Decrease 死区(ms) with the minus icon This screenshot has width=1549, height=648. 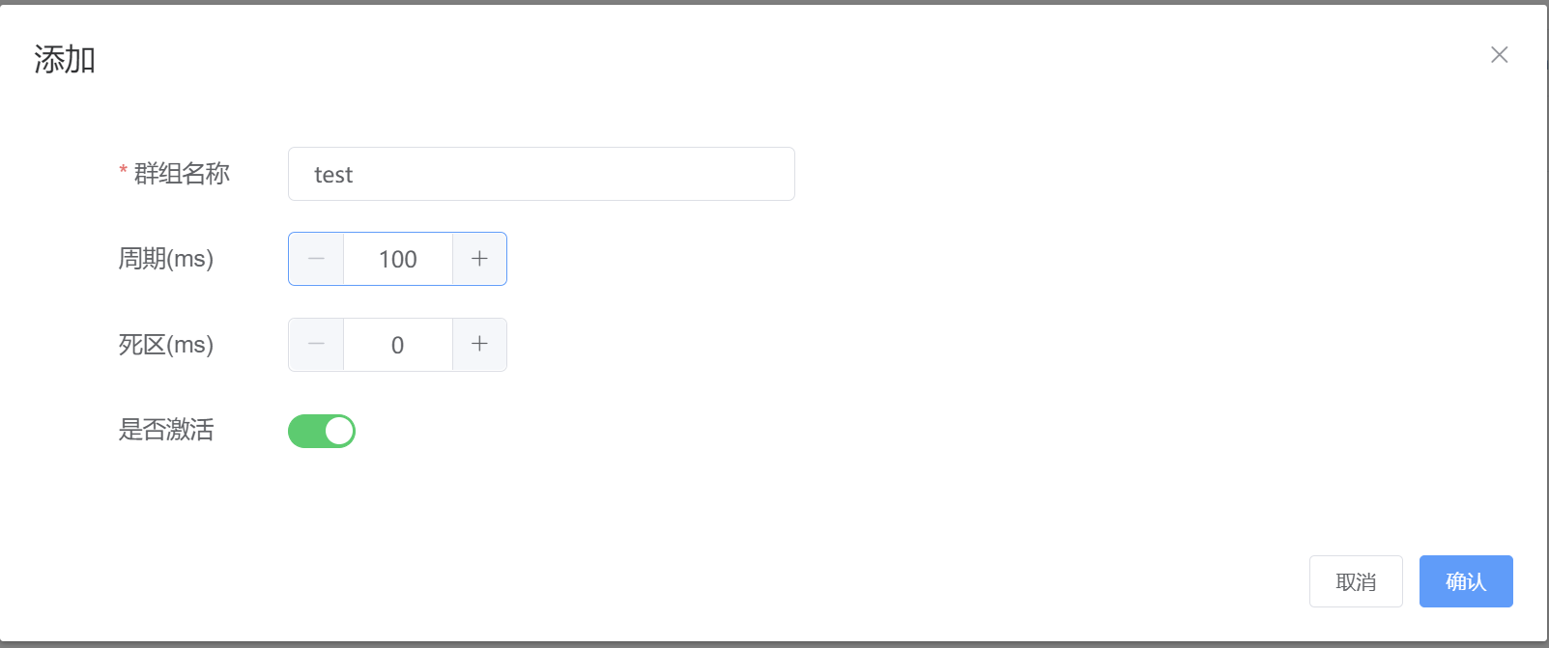click(316, 345)
